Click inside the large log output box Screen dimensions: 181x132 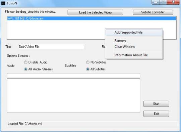pyautogui.click(x=73, y=96)
